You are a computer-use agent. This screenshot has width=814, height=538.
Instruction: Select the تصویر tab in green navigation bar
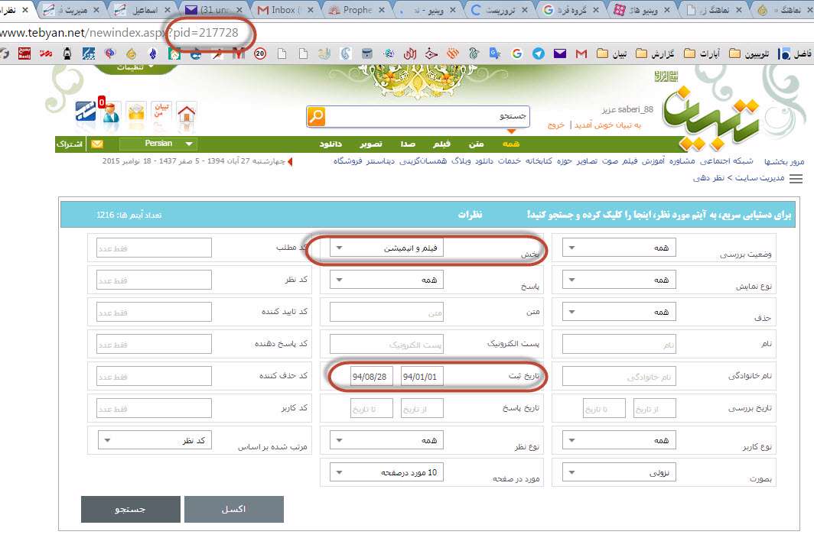click(x=372, y=144)
